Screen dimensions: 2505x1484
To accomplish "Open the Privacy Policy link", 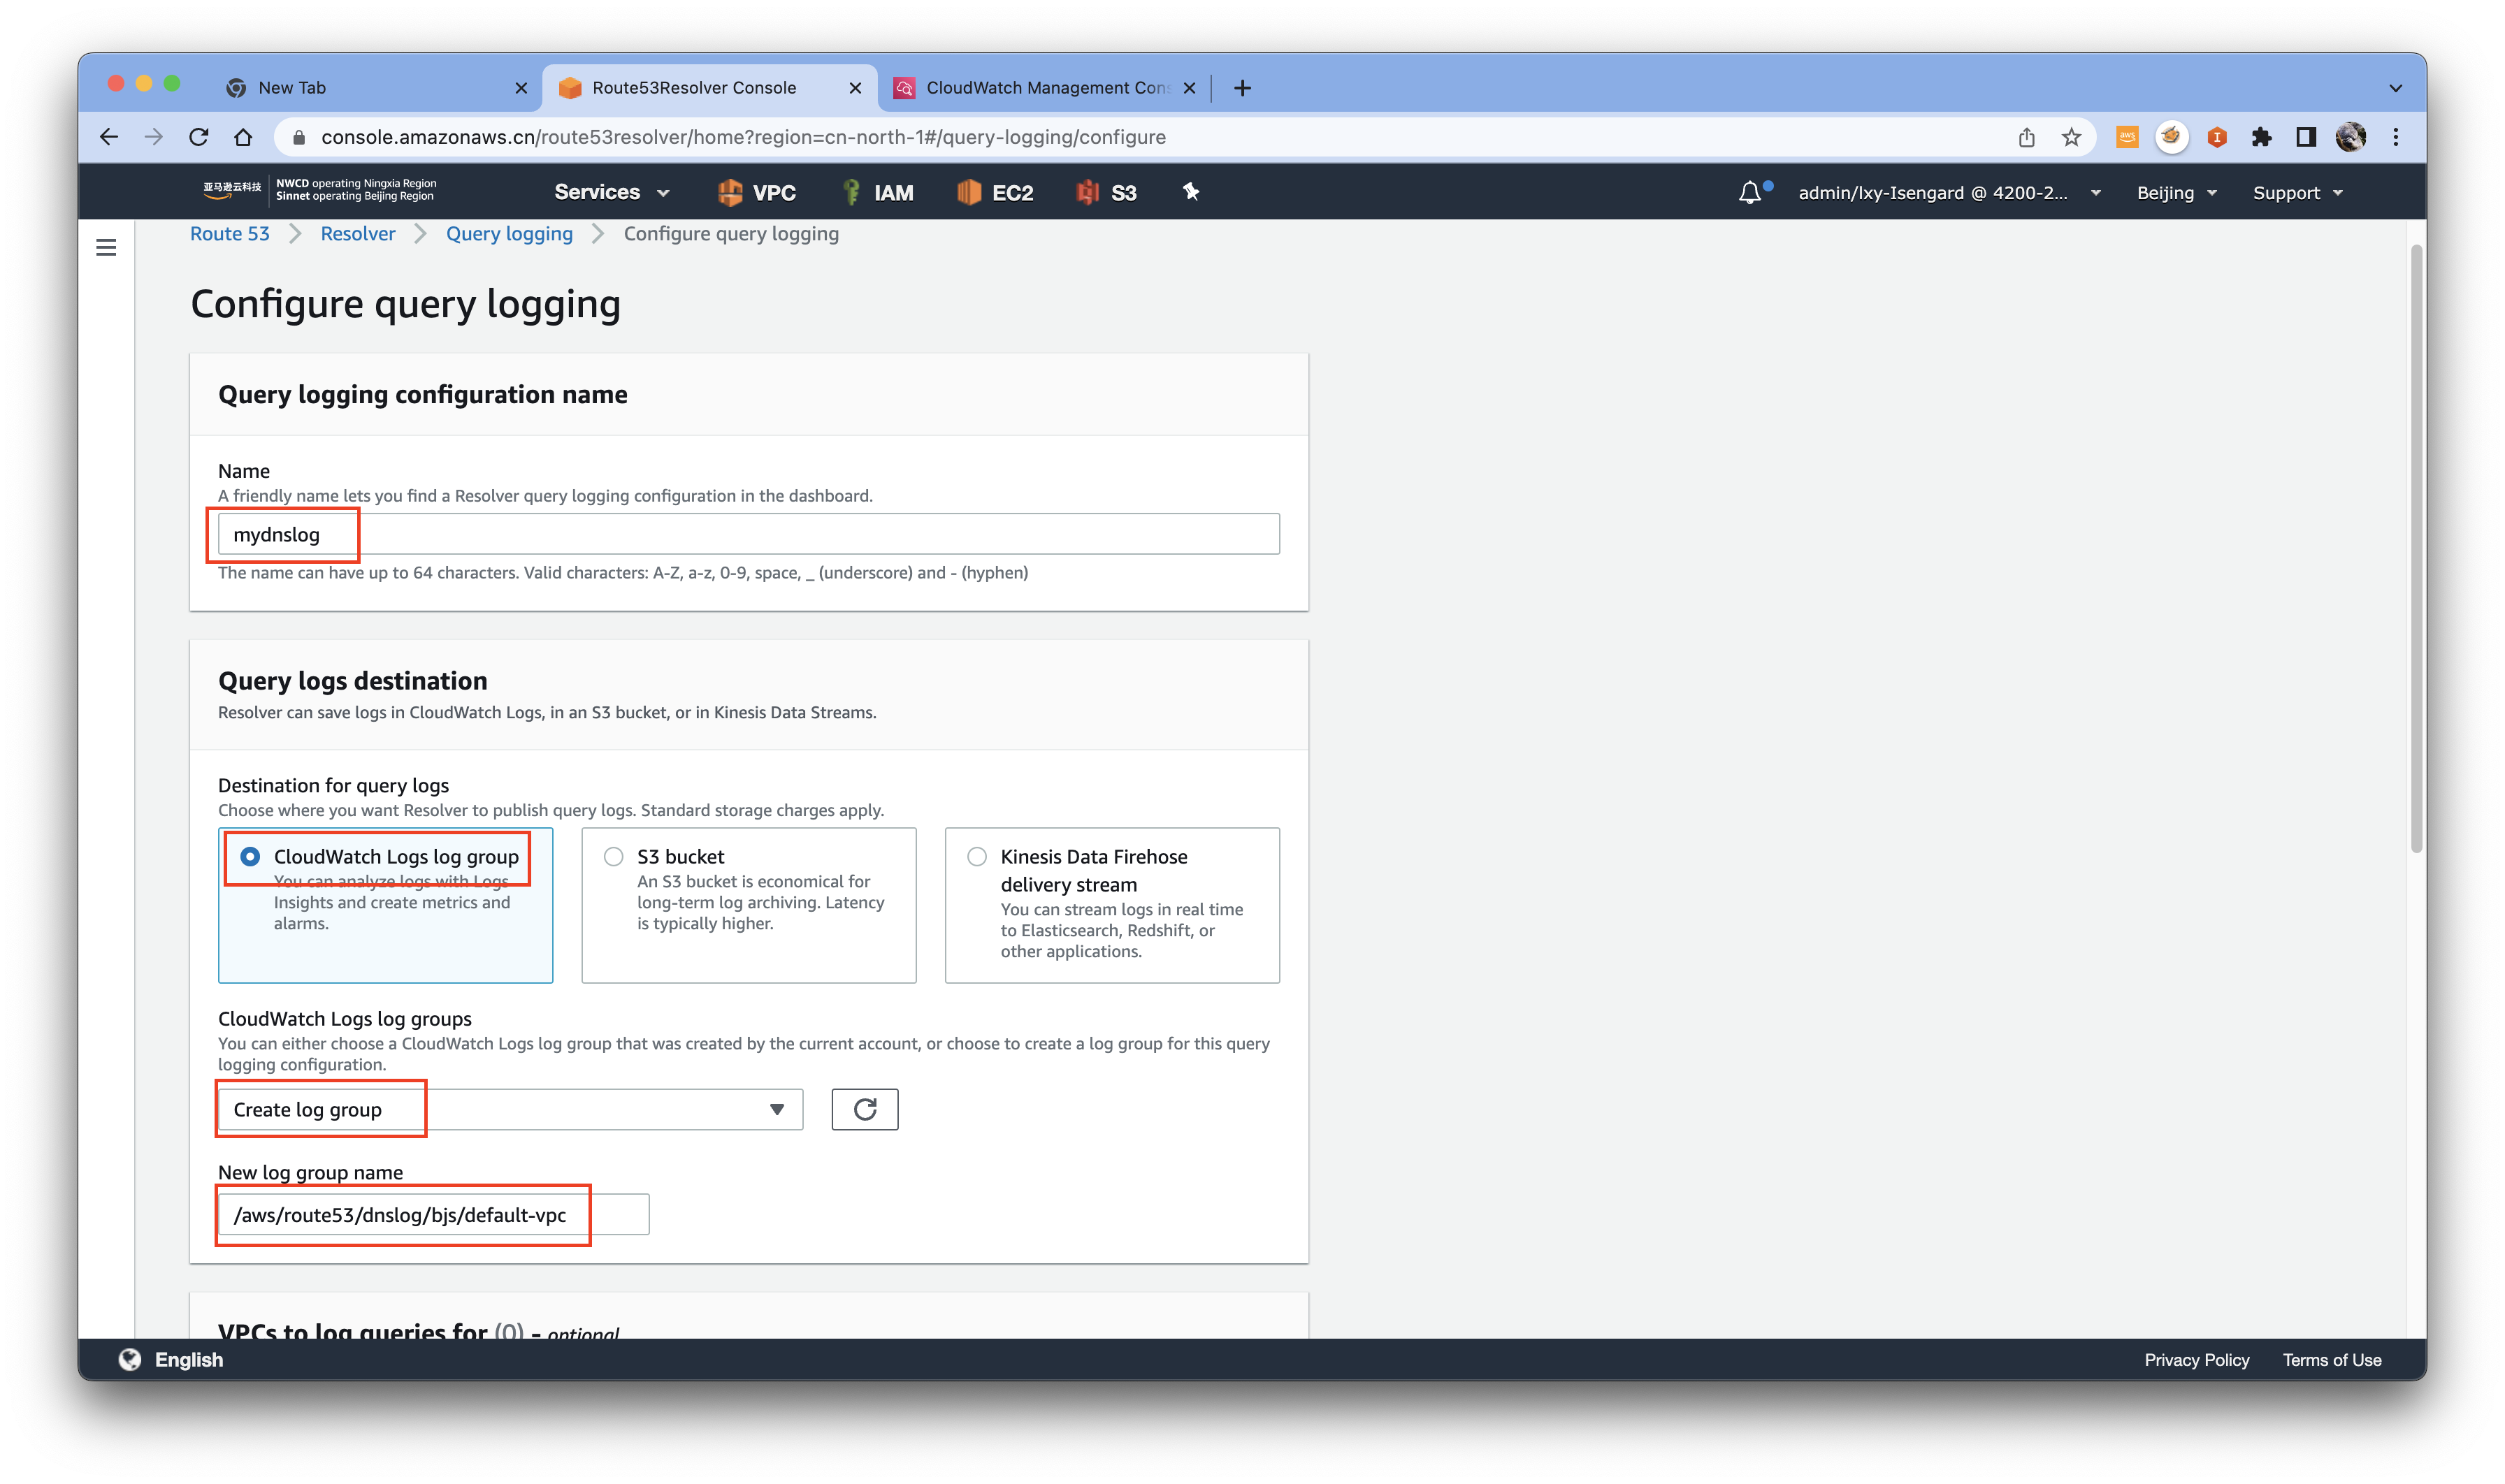I will 2196,1360.
